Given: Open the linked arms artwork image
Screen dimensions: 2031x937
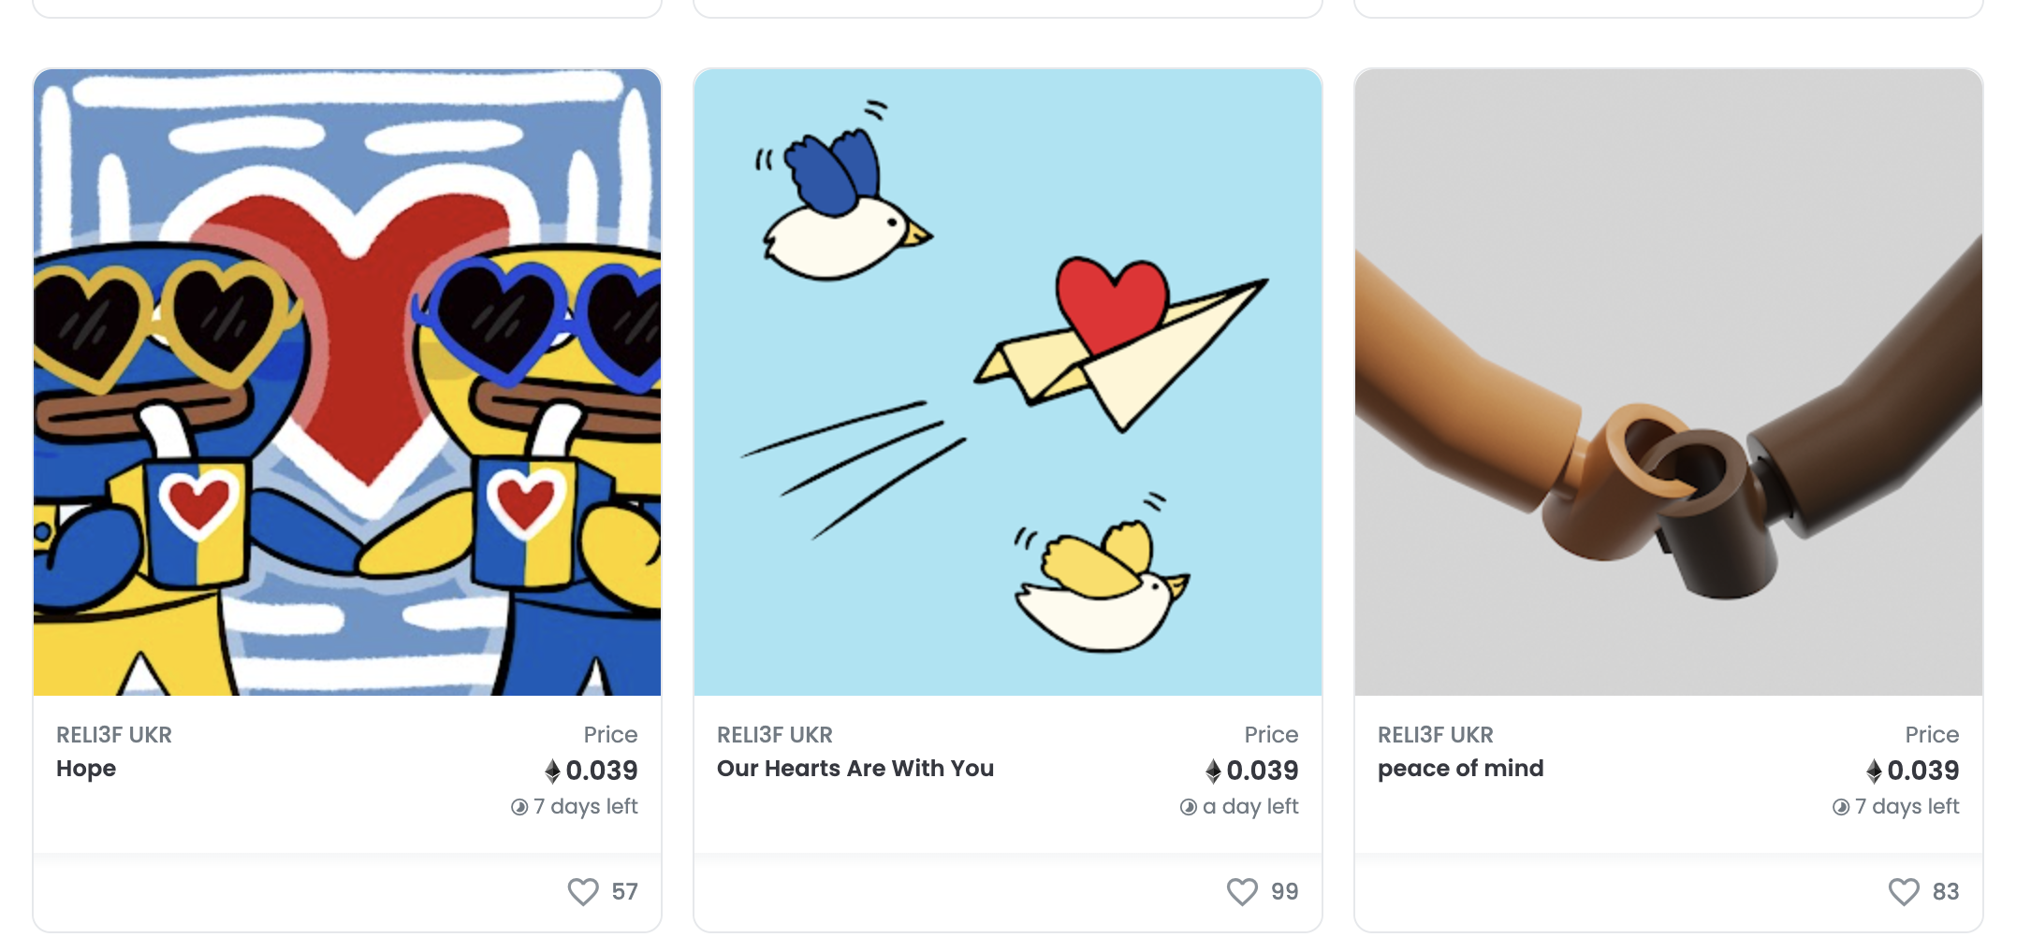Looking at the screenshot, I should tap(1668, 382).
